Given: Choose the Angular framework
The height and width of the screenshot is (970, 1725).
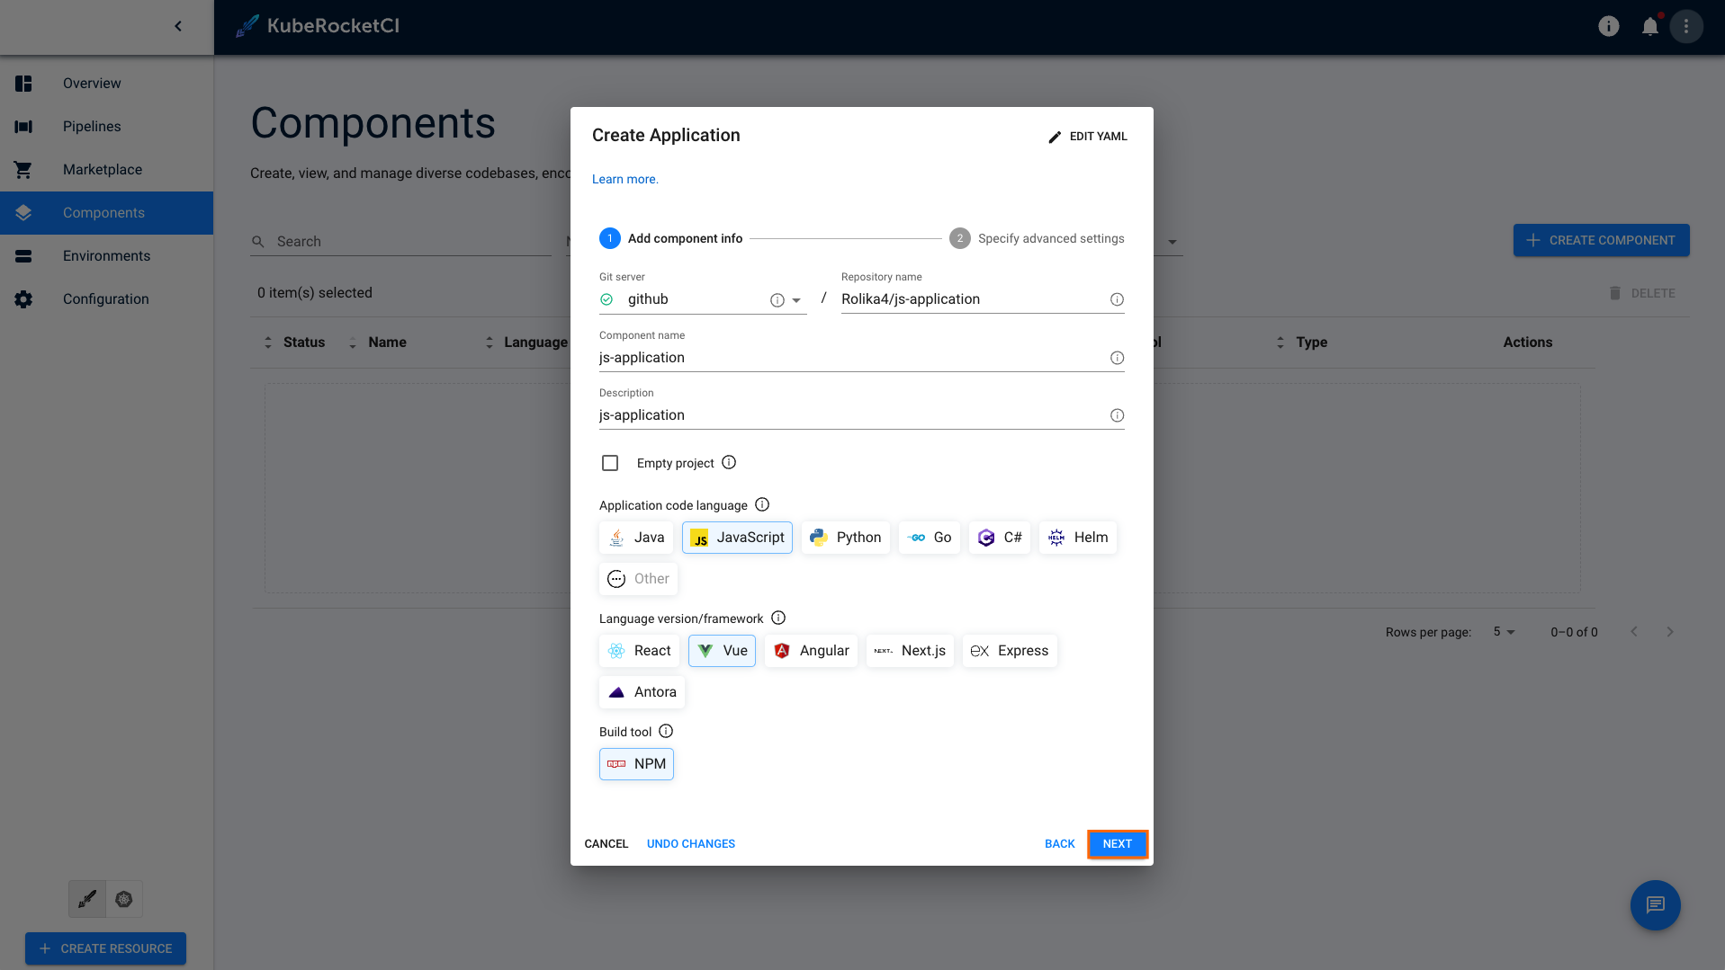Looking at the screenshot, I should (x=811, y=651).
